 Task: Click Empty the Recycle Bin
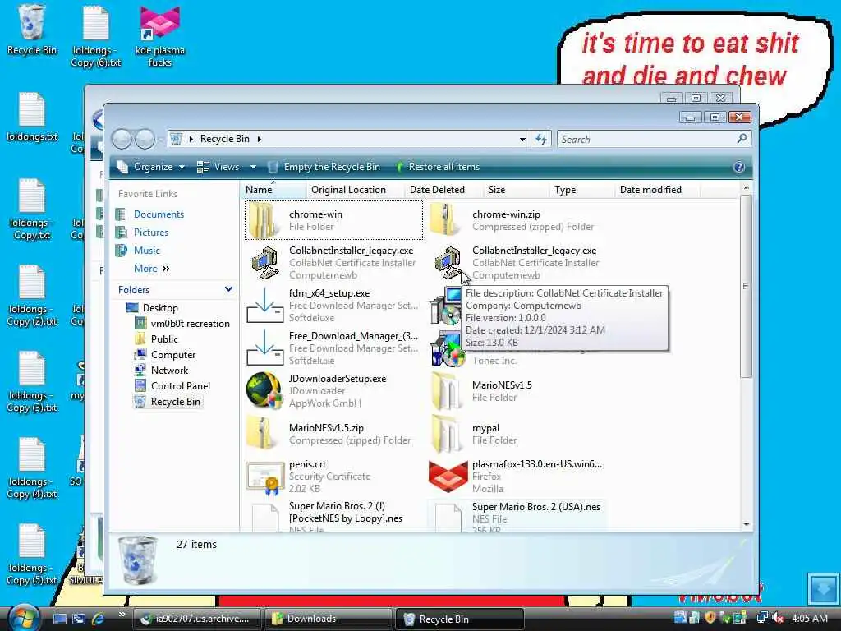324,167
